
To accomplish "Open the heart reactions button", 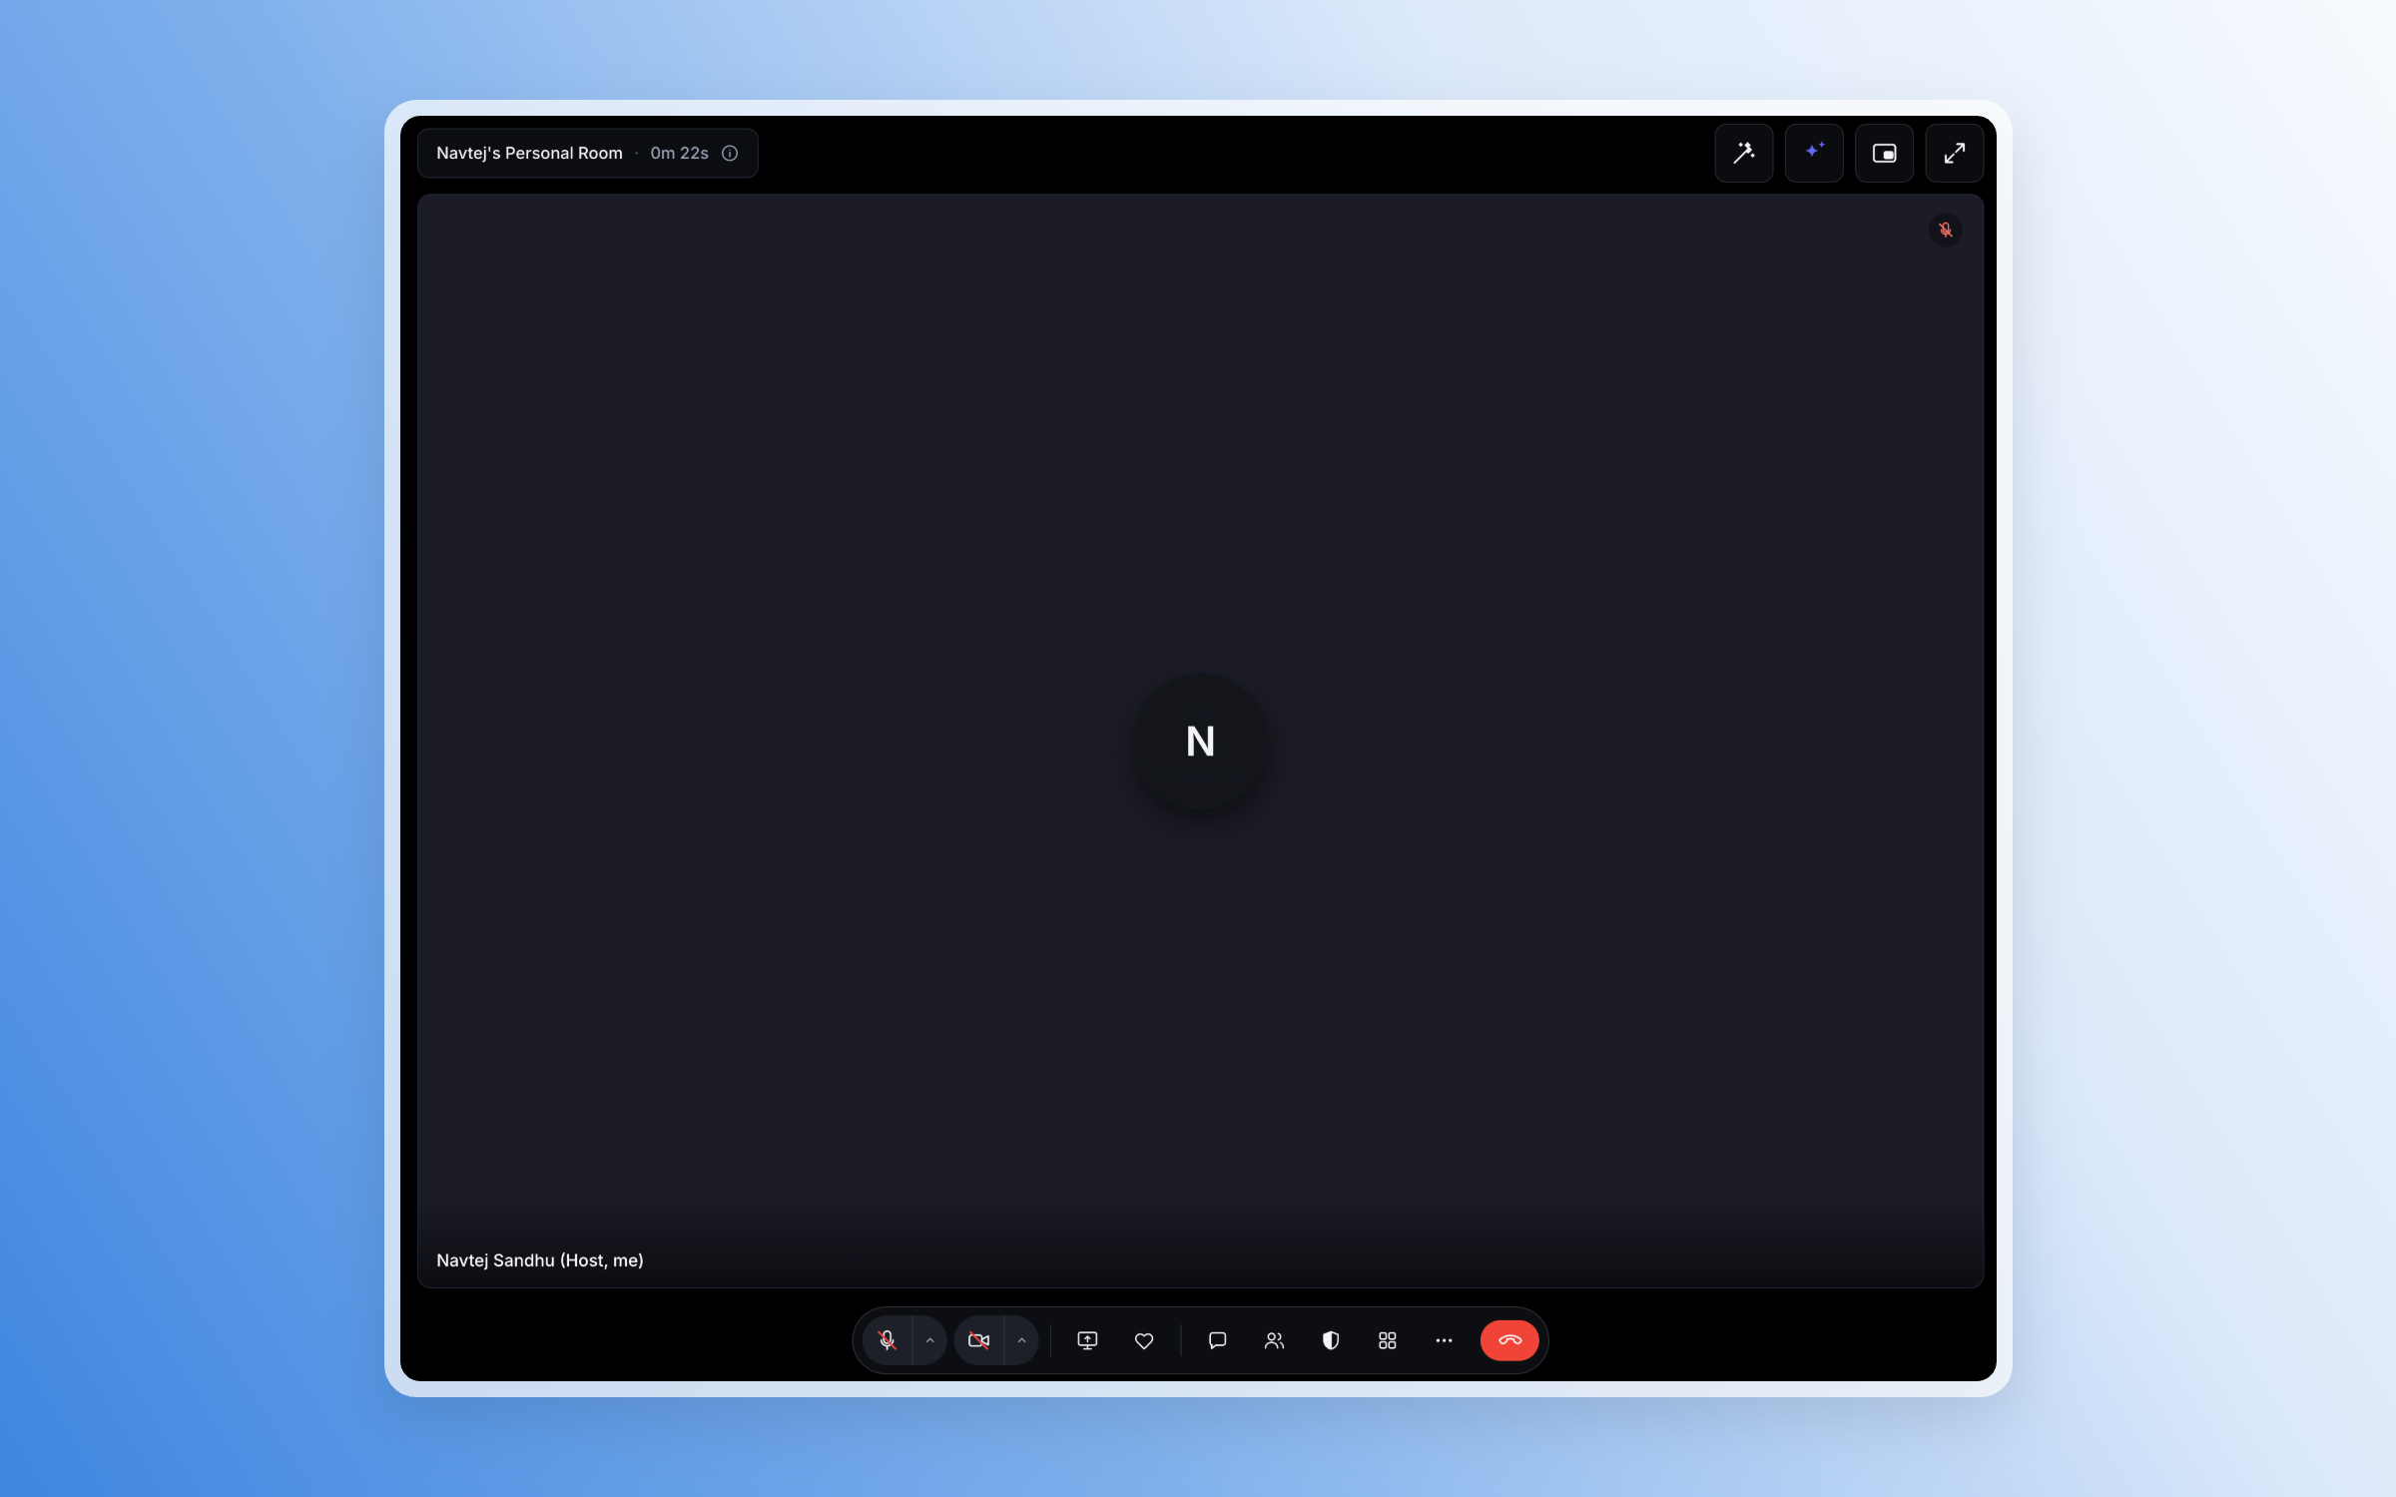I will (1144, 1340).
